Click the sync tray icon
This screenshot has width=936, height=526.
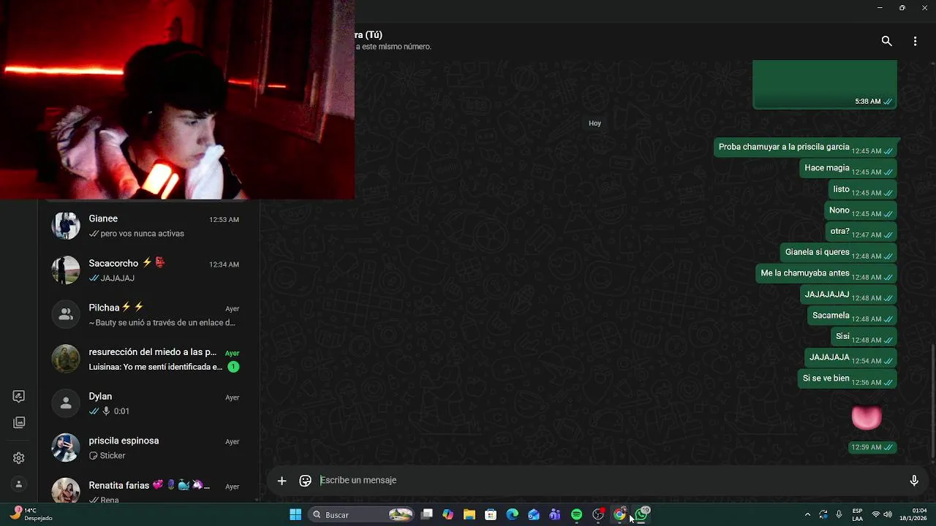tap(823, 515)
